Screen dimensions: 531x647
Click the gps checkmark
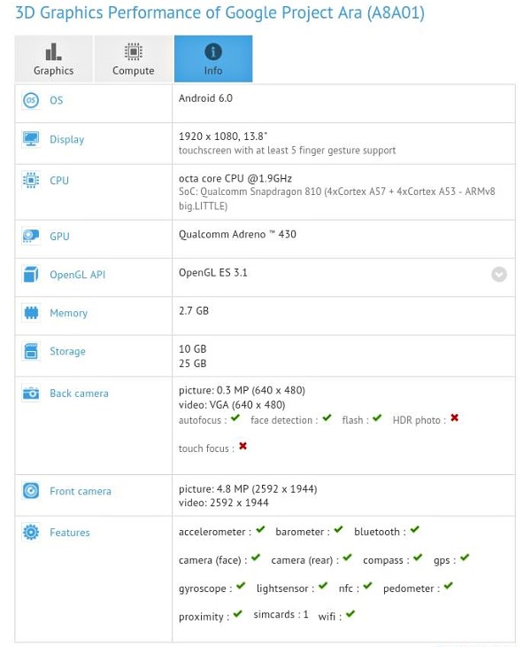click(x=465, y=557)
